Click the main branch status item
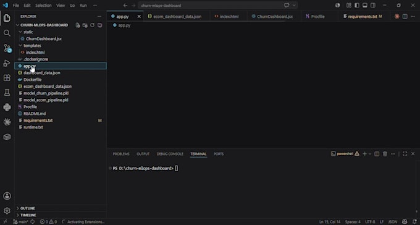Screen dimensions: 420x225 pos(21,222)
